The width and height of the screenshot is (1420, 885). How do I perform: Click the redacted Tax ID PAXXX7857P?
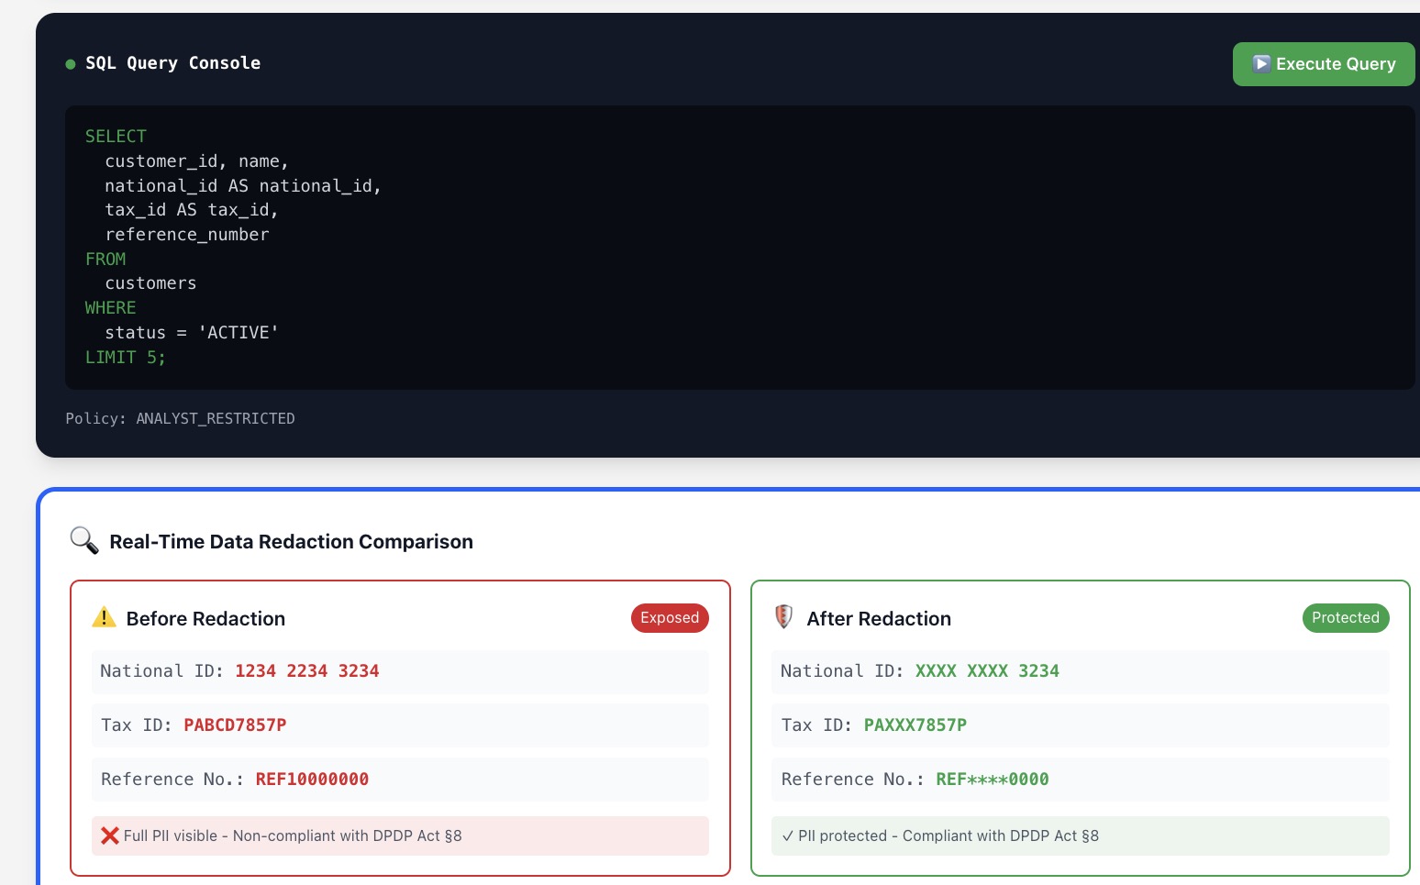[915, 725]
